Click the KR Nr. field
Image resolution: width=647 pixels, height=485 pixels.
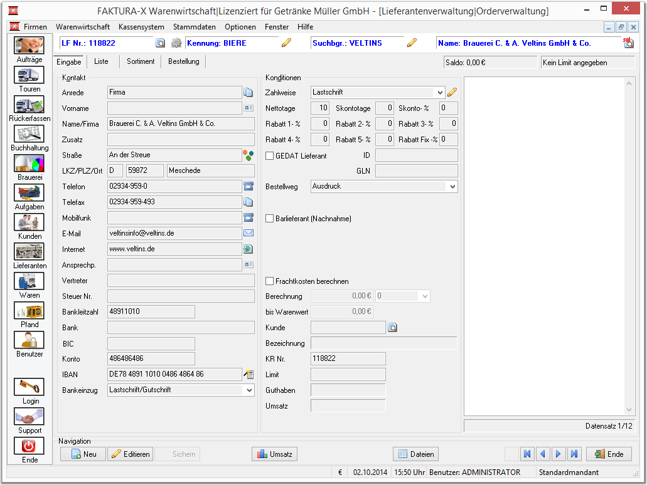(348, 358)
